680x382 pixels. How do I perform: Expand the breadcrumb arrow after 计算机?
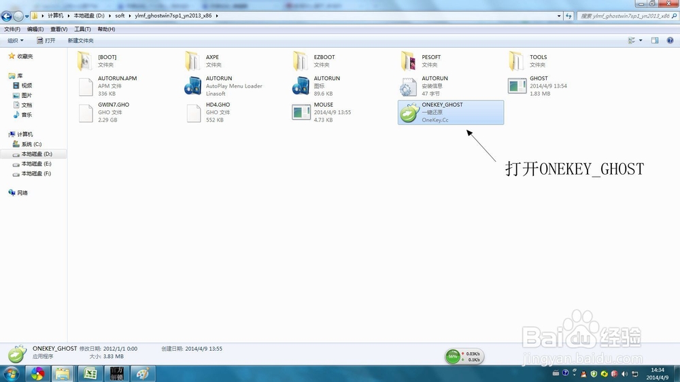(69, 16)
